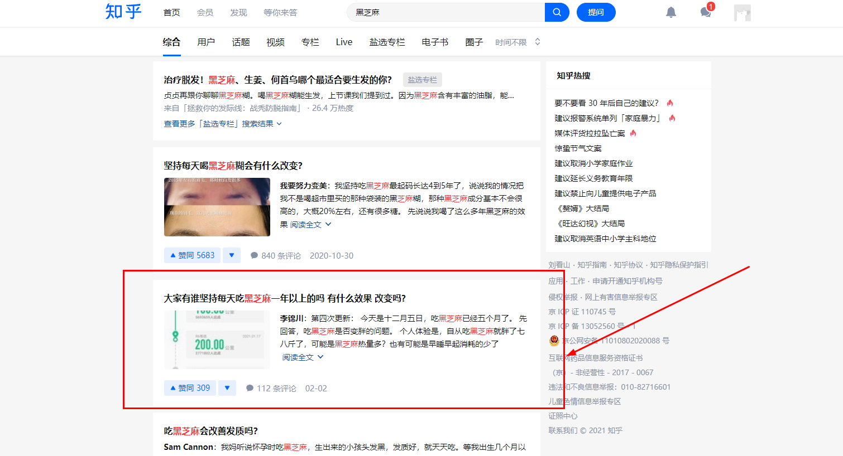The image size is (843, 456).
Task: Switch to the 圈子 search tab
Action: [x=474, y=42]
